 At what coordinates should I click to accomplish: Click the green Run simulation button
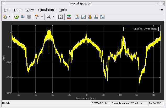coord(16,17)
